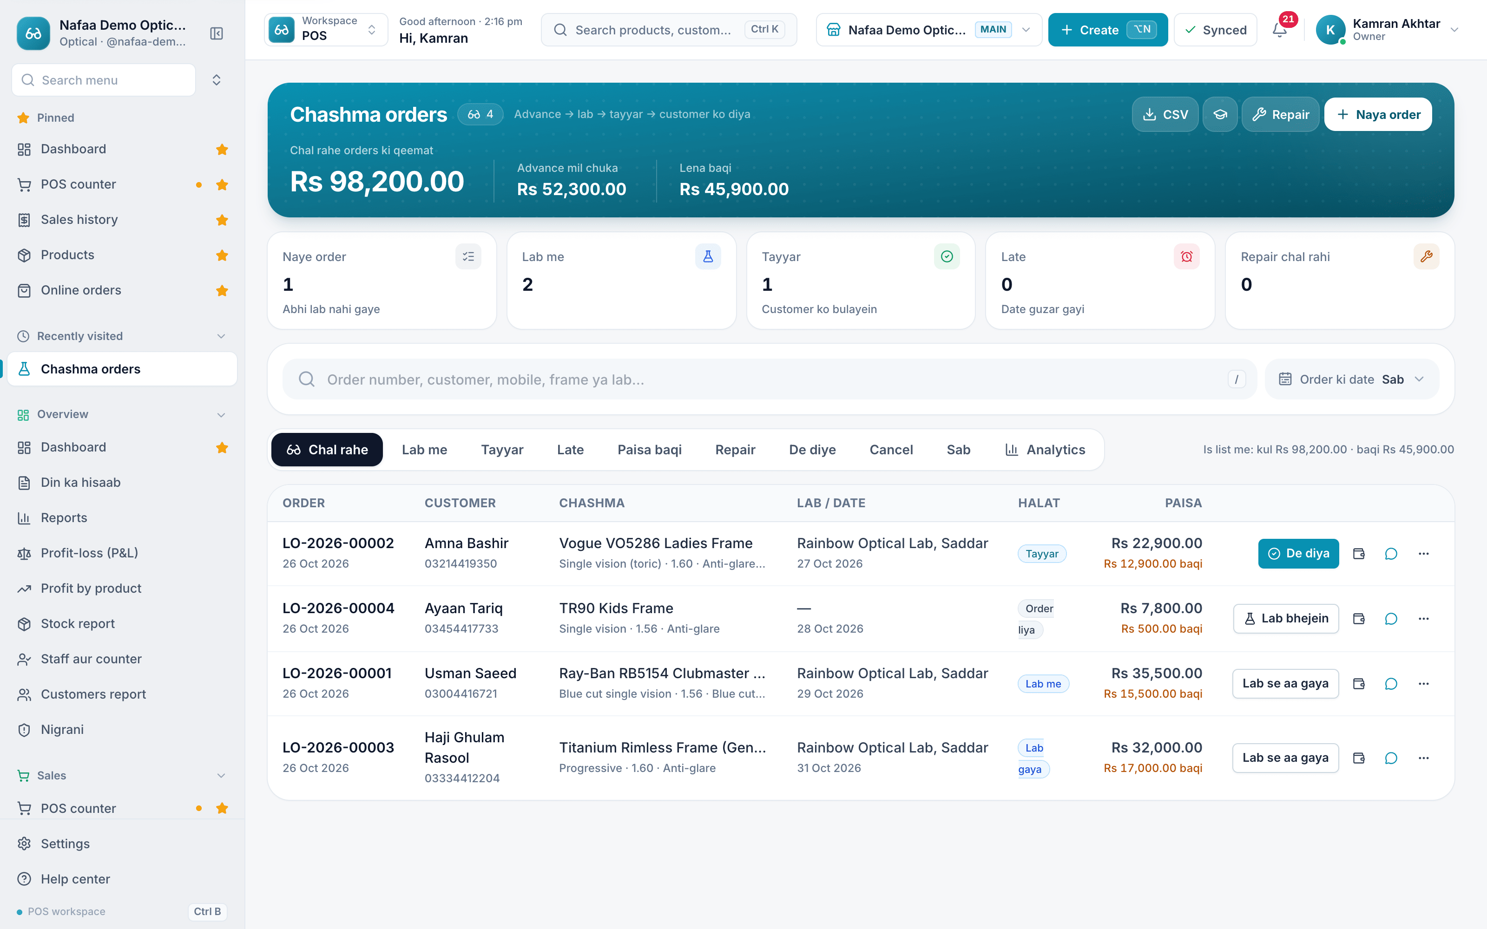Click Lab bhejein for Ayaan Tariq
Viewport: 1487px width, 929px height.
coord(1285,619)
